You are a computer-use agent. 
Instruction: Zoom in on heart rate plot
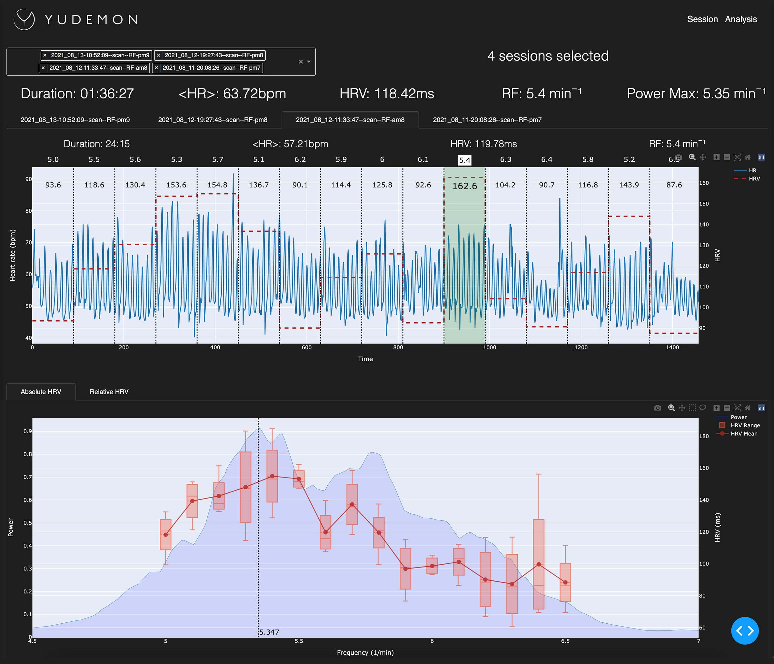(717, 157)
